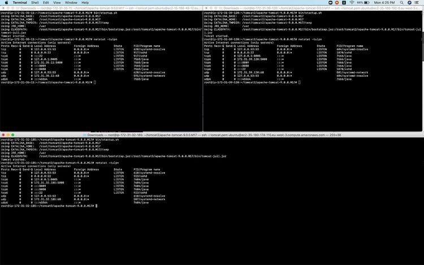Open Spotlight search magnifier icon
This screenshot has width=424, height=265.
(x=401, y=2)
